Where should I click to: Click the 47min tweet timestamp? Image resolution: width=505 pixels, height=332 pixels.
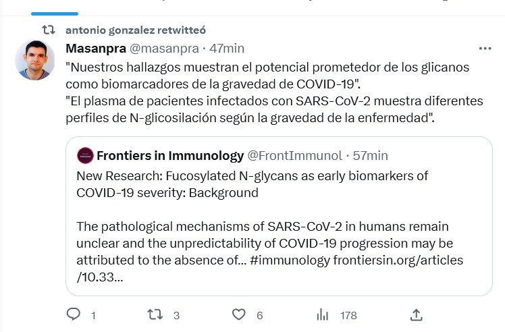coord(227,49)
